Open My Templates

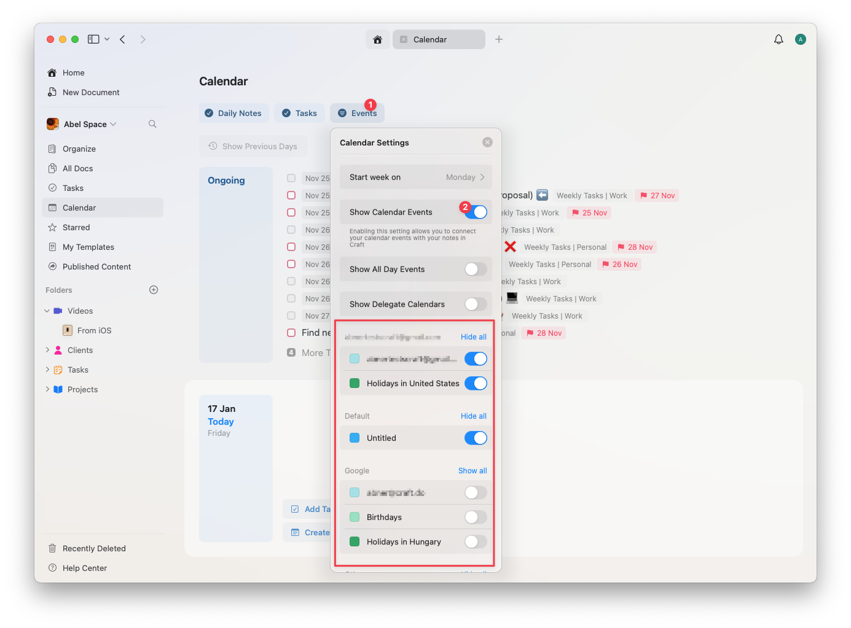pyautogui.click(x=87, y=247)
